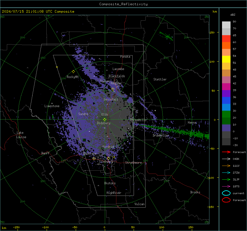Click the magenta 18TS arrow icon
The image size is (247, 231).
(226, 187)
